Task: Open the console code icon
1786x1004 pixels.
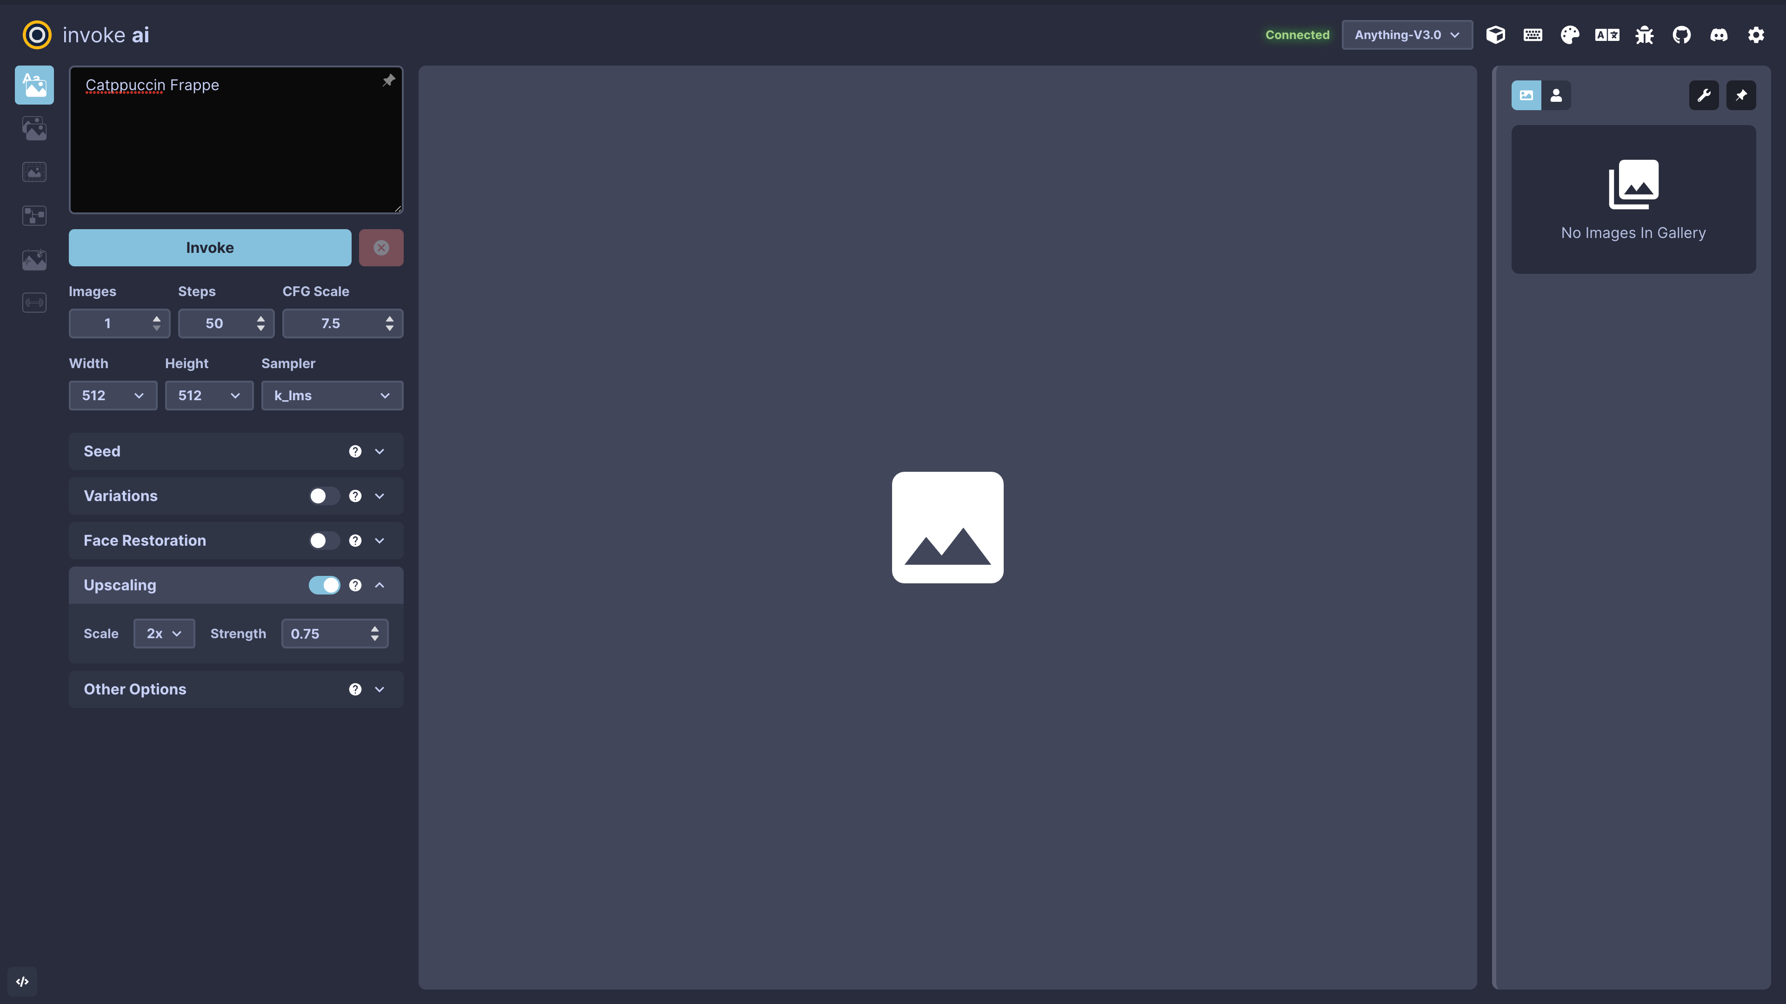Action: pyautogui.click(x=22, y=982)
